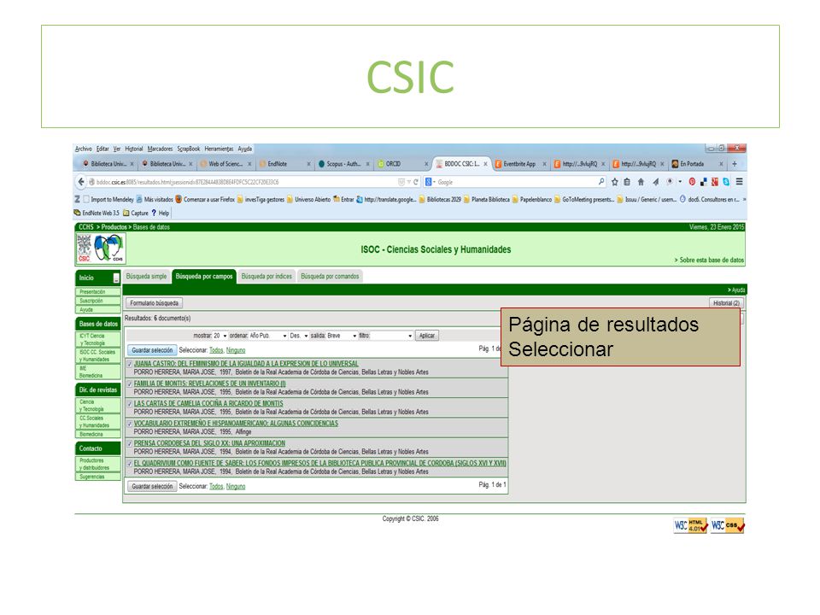Open the JUANA CASTRO article title link
The height and width of the screenshot is (615, 820).
[246, 364]
